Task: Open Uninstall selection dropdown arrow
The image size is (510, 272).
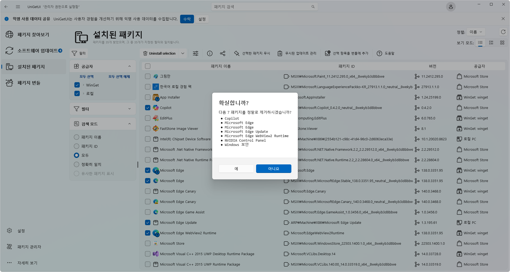Action: [x=183, y=53]
